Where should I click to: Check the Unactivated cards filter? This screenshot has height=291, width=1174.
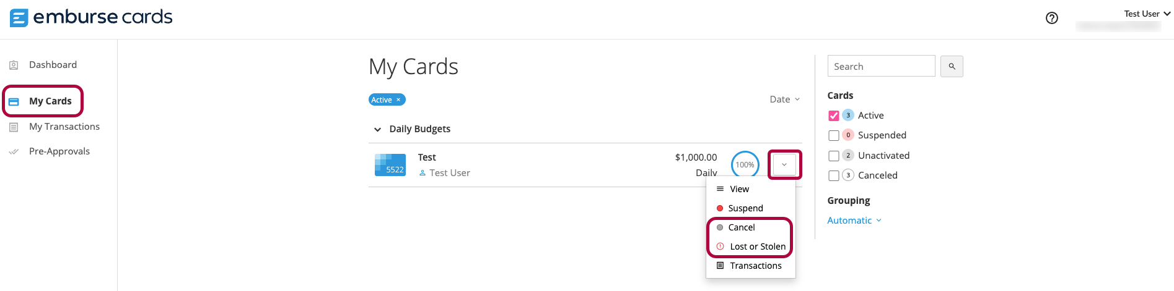pyautogui.click(x=834, y=156)
